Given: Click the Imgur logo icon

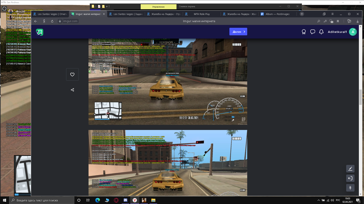Looking at the screenshot, I should coord(40,32).
